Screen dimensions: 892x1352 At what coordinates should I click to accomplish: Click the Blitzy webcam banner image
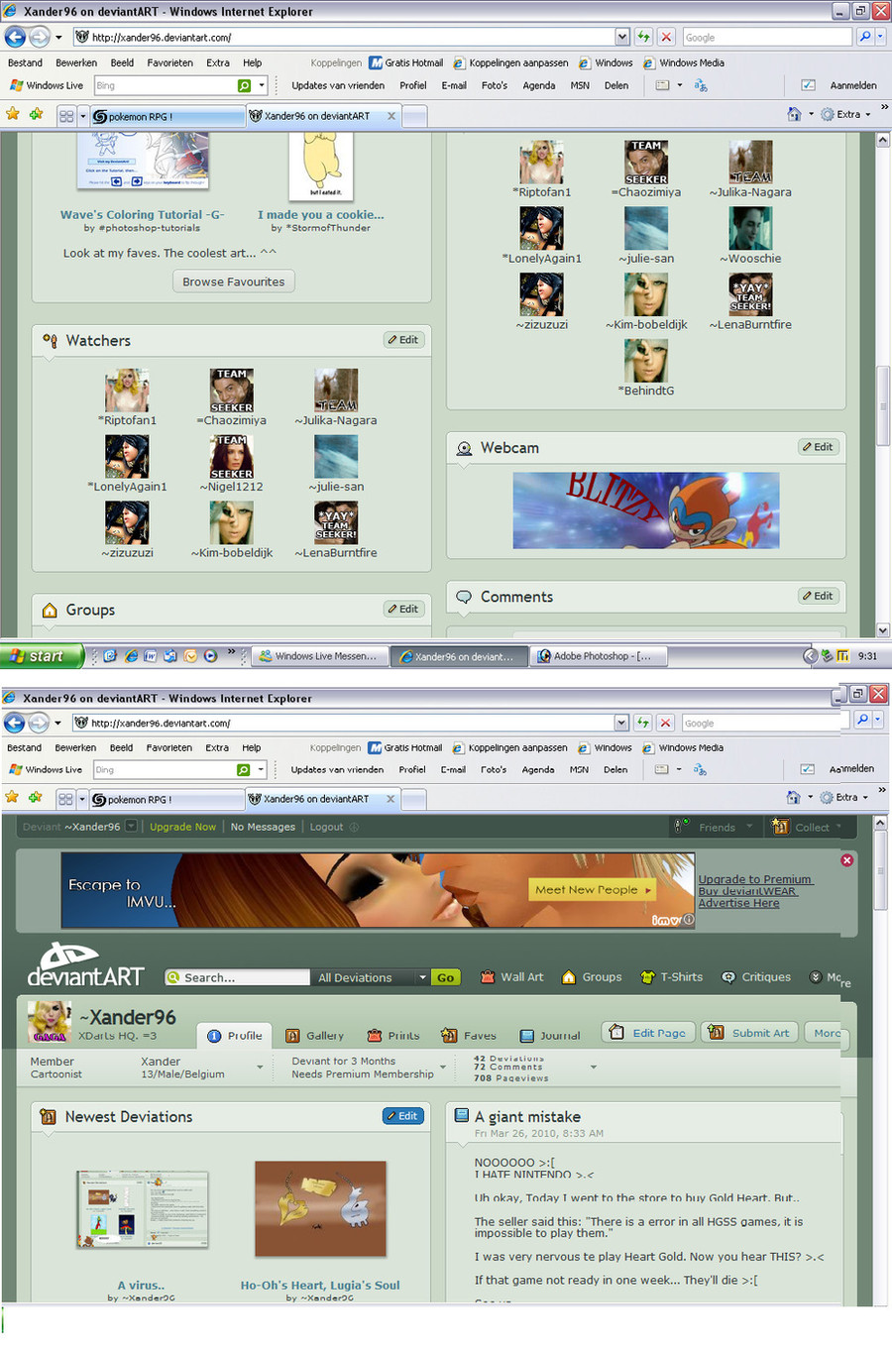646,510
